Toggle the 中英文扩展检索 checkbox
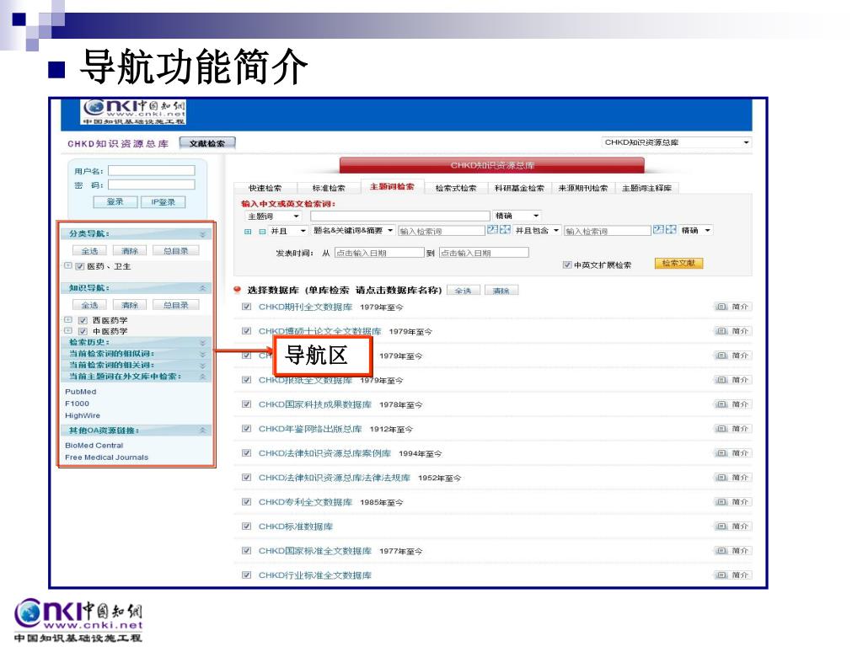This screenshot has height=647, width=863. tap(567, 265)
